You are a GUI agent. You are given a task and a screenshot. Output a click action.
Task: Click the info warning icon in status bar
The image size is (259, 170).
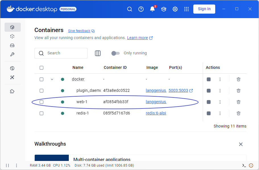[x=251, y=165]
